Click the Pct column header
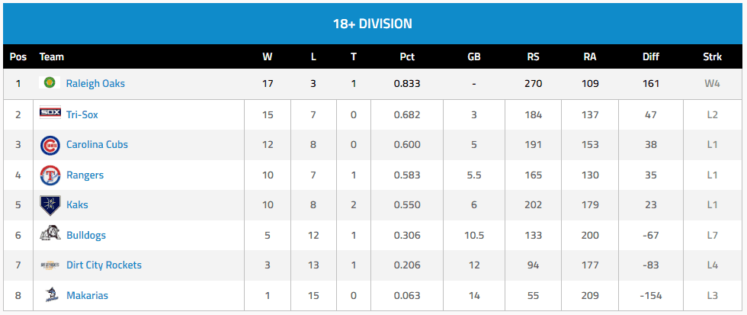Image resolution: width=747 pixels, height=315 pixels. 407,56
